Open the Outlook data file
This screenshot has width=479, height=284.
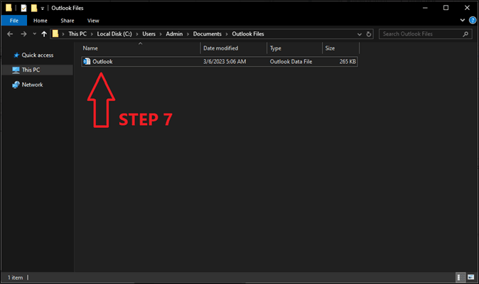pyautogui.click(x=102, y=62)
